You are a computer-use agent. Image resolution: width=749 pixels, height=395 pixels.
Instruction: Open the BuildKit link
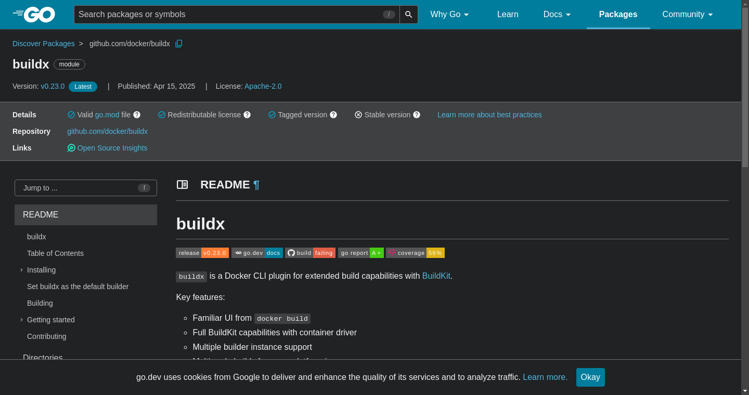tap(436, 276)
